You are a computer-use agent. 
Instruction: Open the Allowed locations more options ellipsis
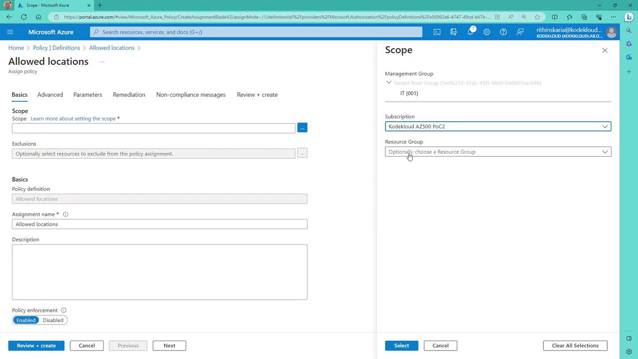[102, 62]
